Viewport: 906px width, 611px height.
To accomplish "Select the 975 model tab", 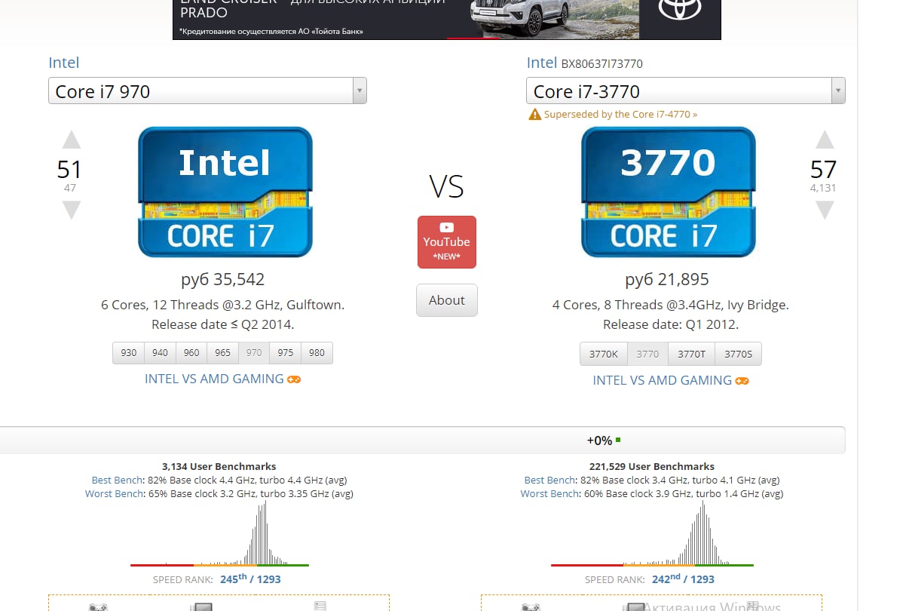I will [x=285, y=353].
